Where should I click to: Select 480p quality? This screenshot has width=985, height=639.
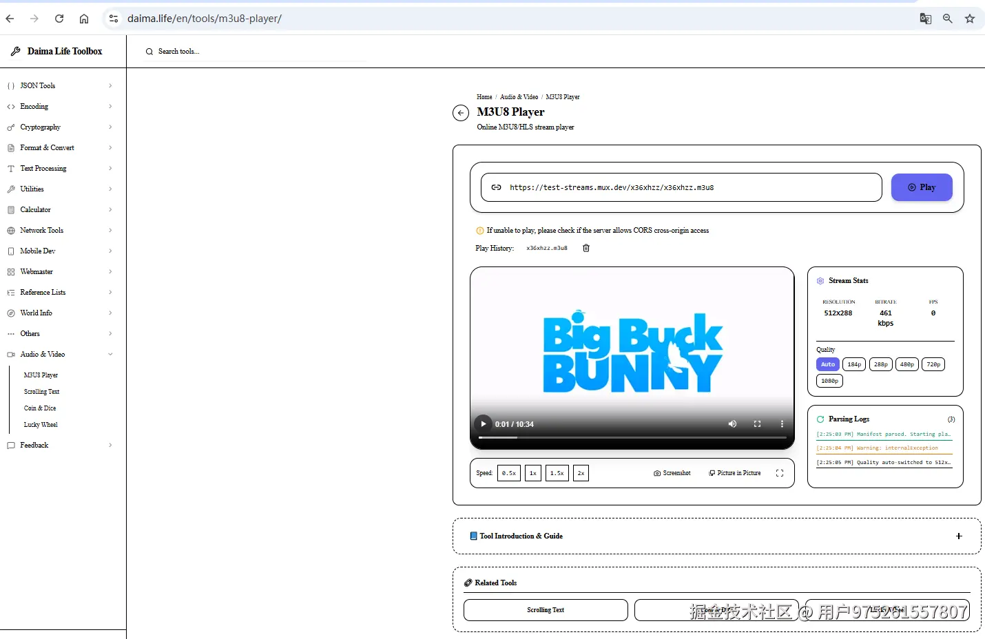coord(907,364)
